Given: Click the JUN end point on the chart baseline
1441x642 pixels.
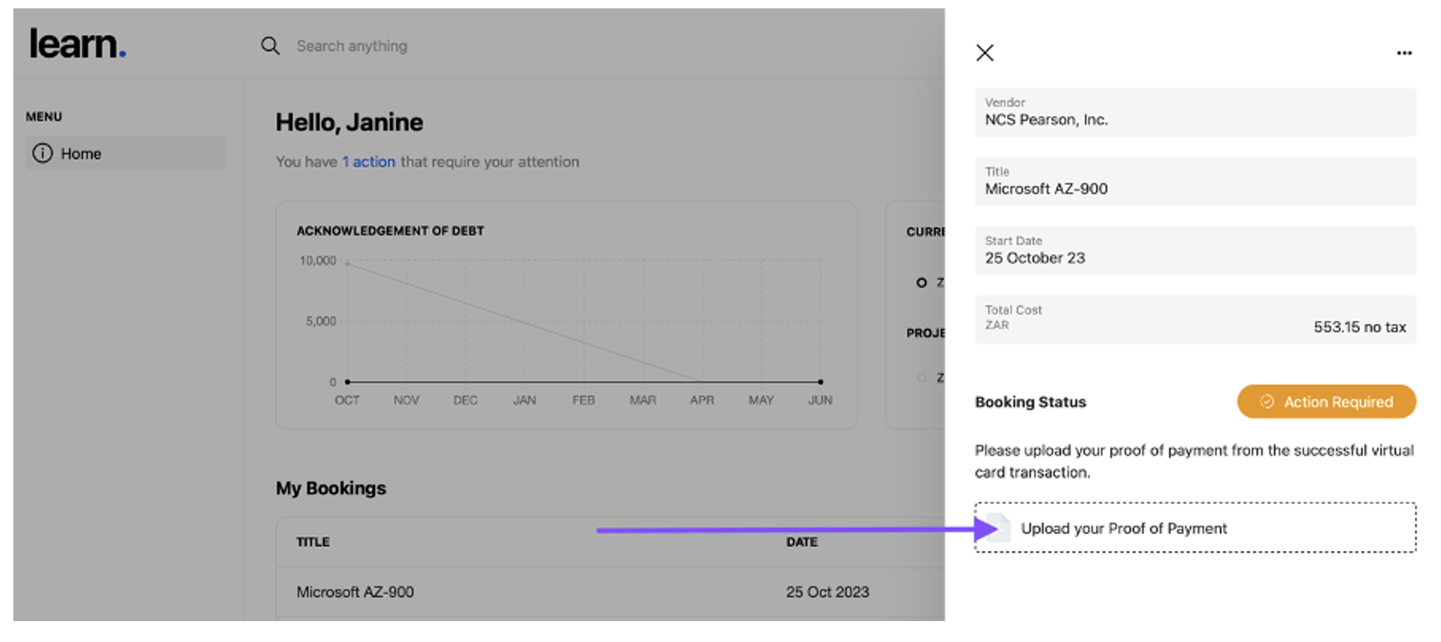Looking at the screenshot, I should 820,382.
